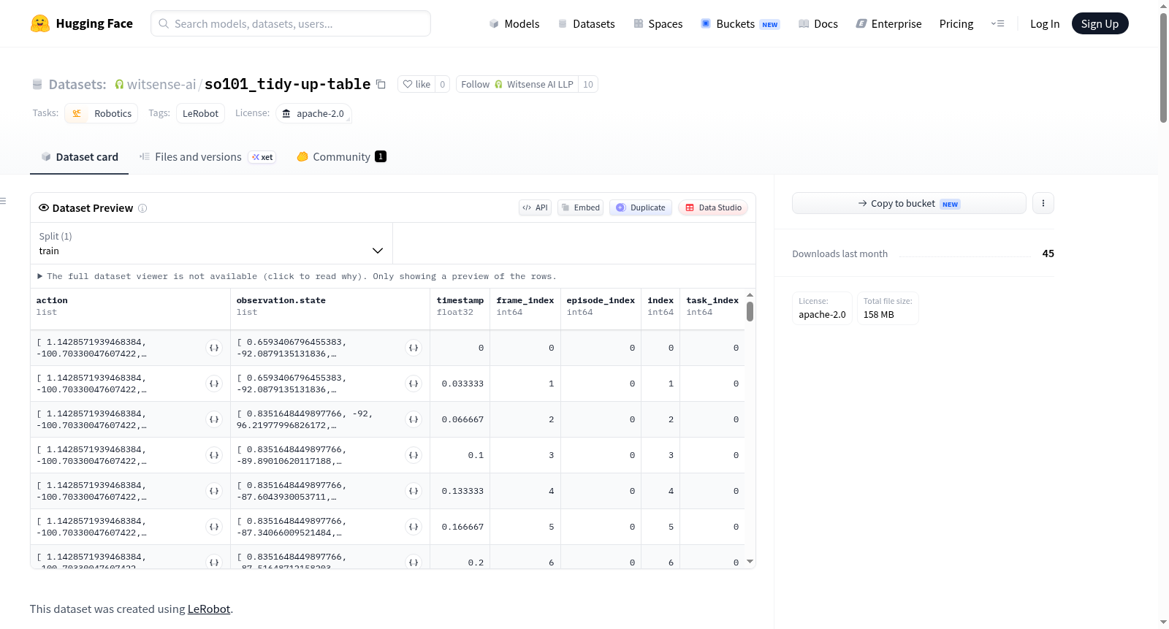
Task: Expand action cell JSON in the timestamp 0.066667 row
Action: click(214, 419)
